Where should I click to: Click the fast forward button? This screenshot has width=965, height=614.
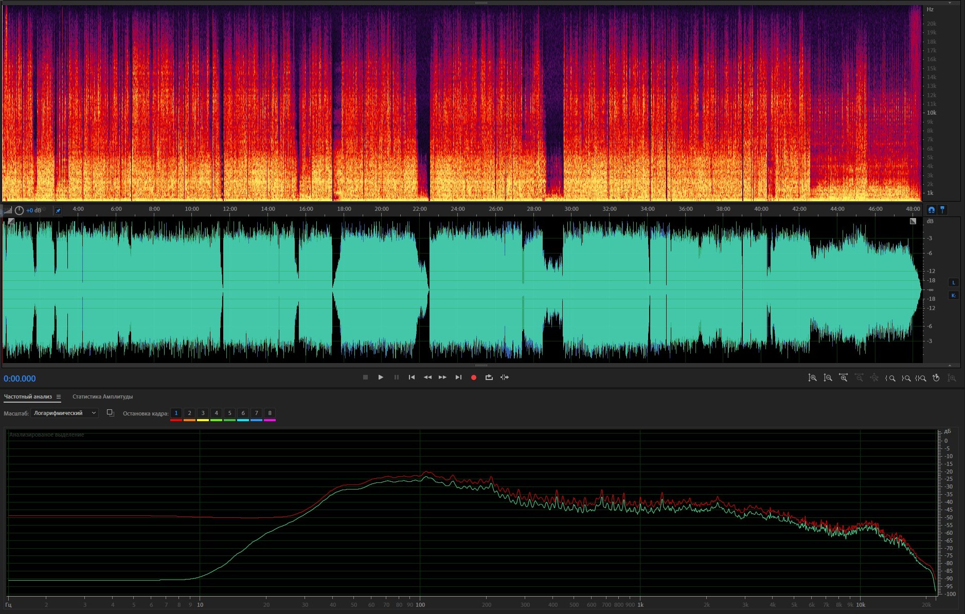442,377
